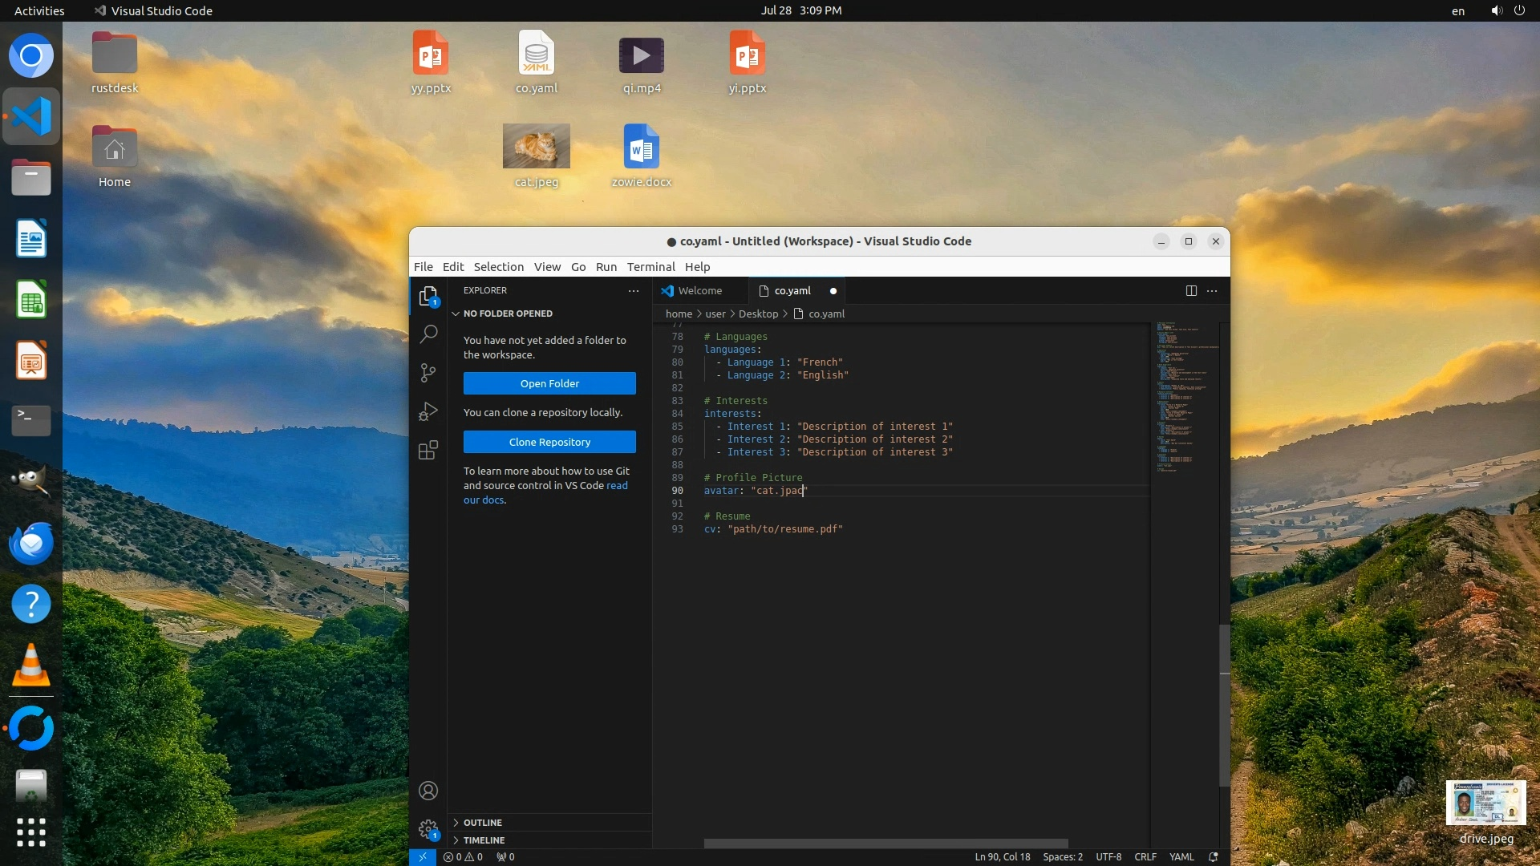Open the Manage gear icon
Screen dimensions: 1540x866
click(x=428, y=828)
